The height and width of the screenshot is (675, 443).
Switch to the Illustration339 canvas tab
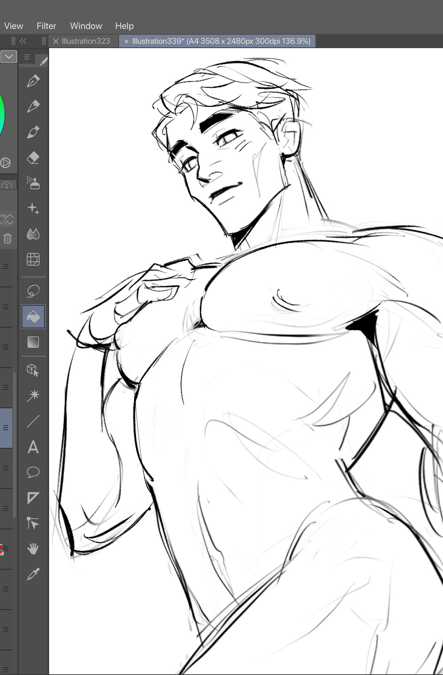[x=217, y=41]
